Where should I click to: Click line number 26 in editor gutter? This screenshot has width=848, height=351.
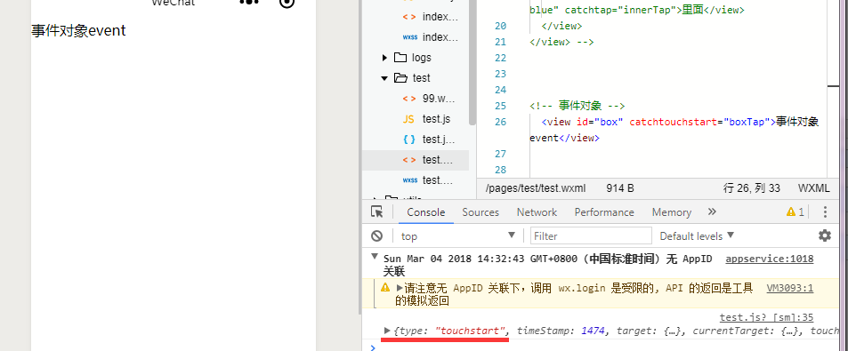pyautogui.click(x=500, y=122)
